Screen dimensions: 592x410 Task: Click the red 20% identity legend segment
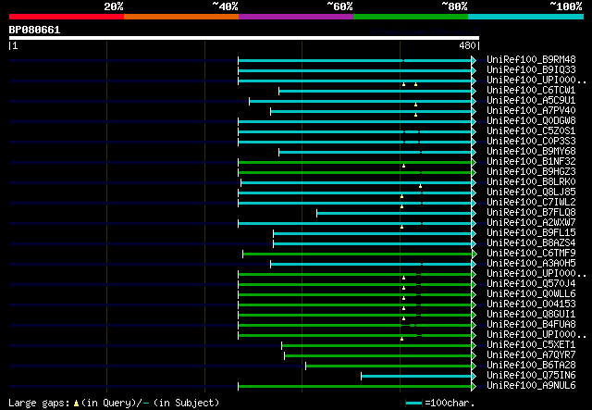67,17
